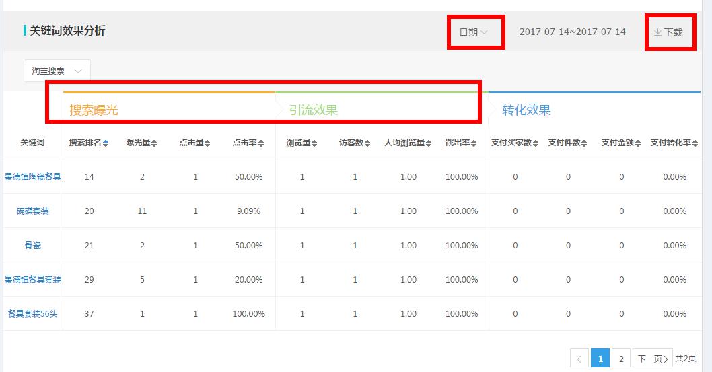Viewport: 712px width, 372px height.
Task: Click the 下一页 next page button
Action: [x=652, y=359]
